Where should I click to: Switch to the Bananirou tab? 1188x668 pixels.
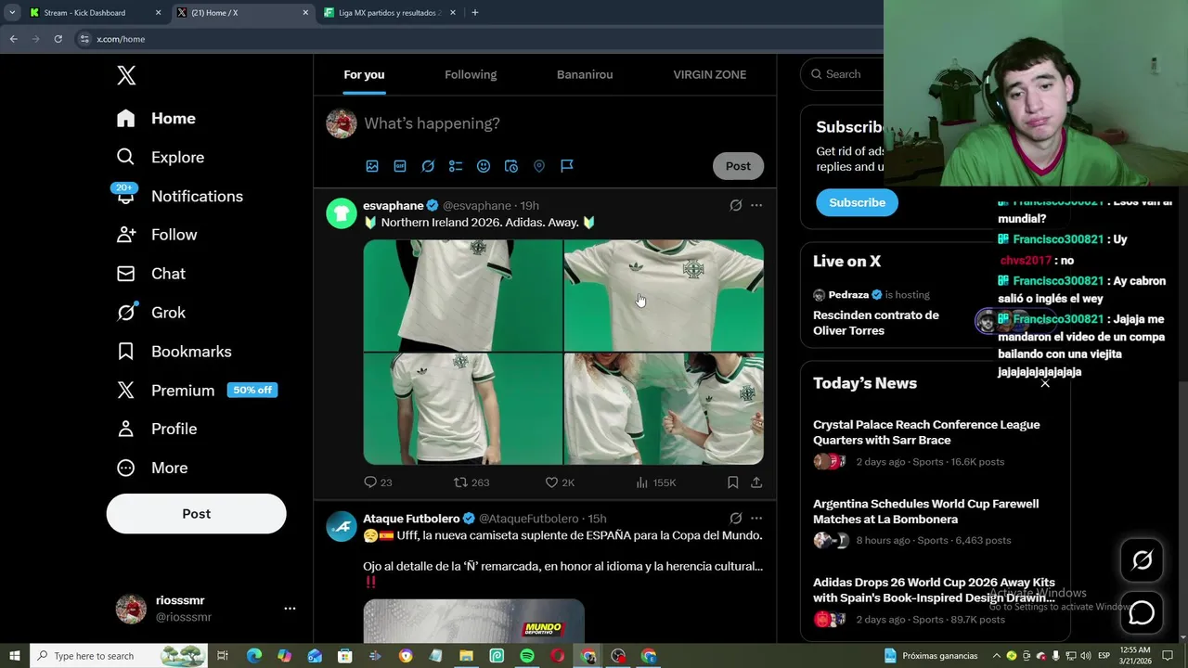pos(585,74)
